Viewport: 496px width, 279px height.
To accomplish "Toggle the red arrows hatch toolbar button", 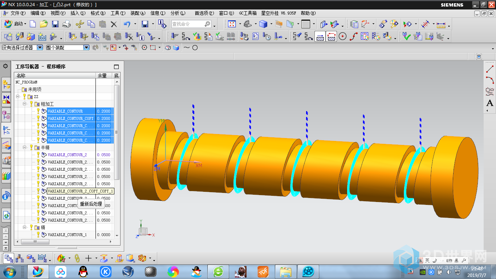I will (331, 36).
